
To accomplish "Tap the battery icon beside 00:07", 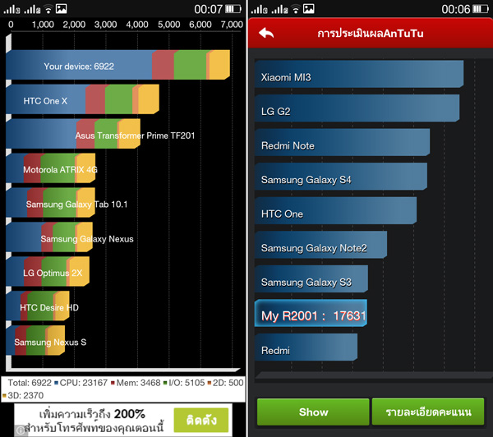I will (x=233, y=9).
